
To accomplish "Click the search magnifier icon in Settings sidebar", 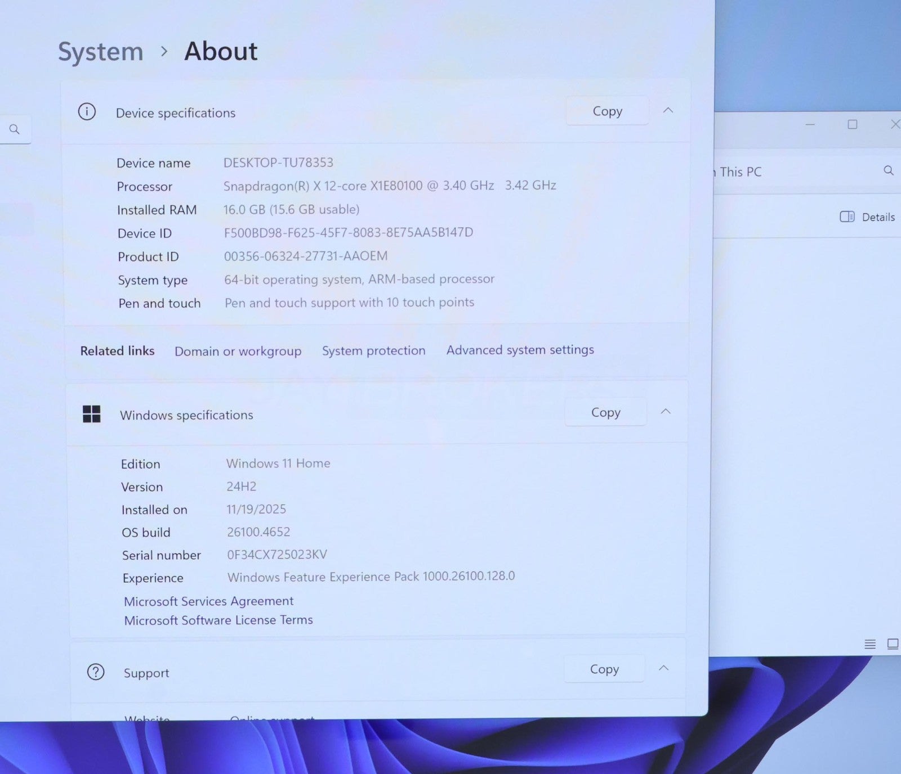I will (x=15, y=129).
